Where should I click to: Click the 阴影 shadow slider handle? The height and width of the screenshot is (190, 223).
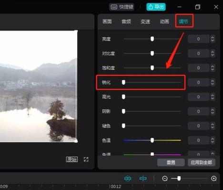(123, 111)
